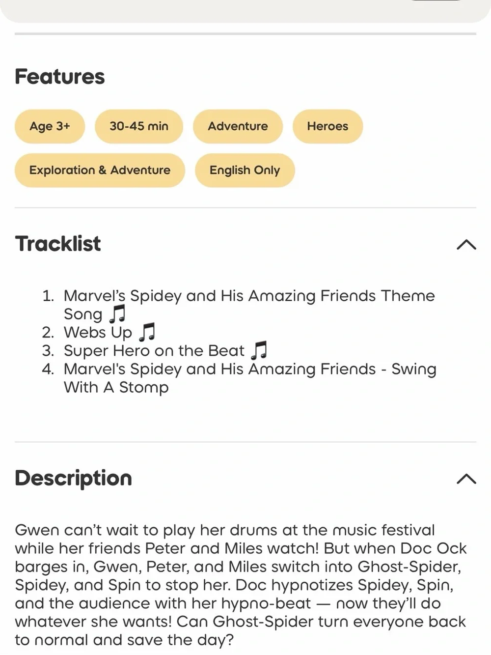Click the Tracklist heading

click(x=58, y=244)
